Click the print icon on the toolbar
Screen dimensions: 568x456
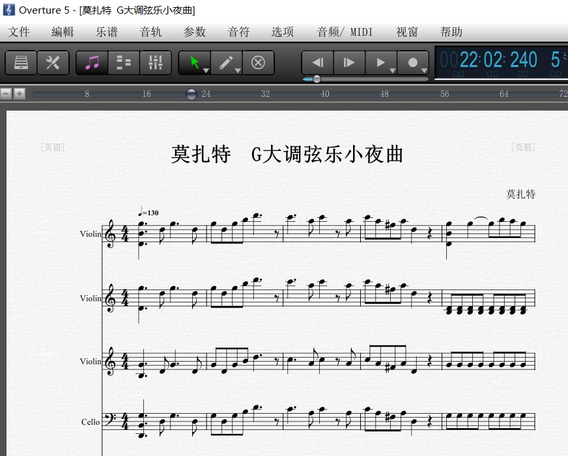20,62
